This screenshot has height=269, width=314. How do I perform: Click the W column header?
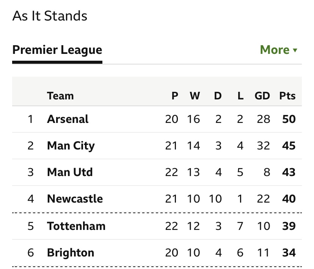[x=195, y=96]
